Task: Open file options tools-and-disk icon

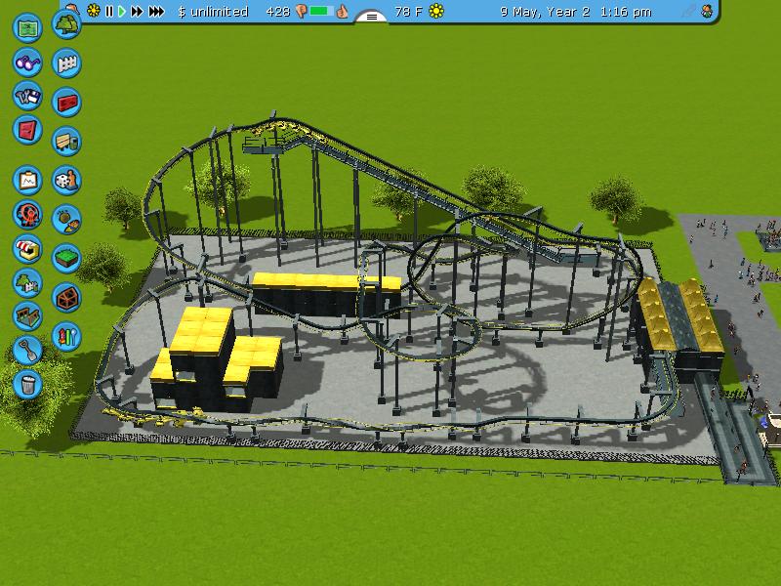Action: [x=27, y=96]
